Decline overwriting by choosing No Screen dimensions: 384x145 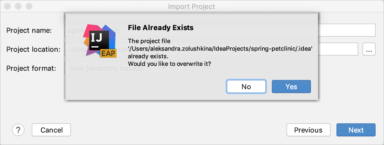coord(246,86)
